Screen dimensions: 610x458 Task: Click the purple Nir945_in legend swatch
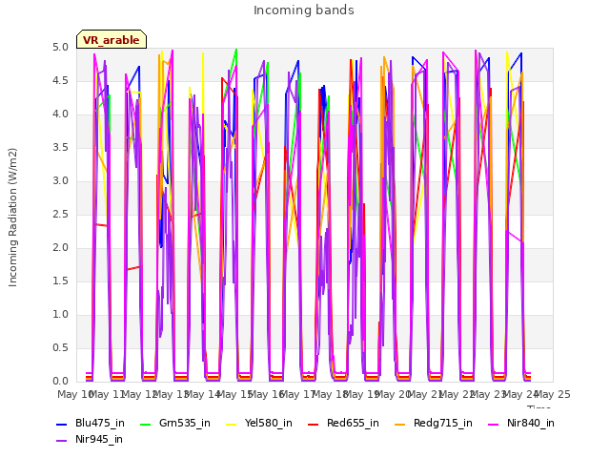pos(61,441)
